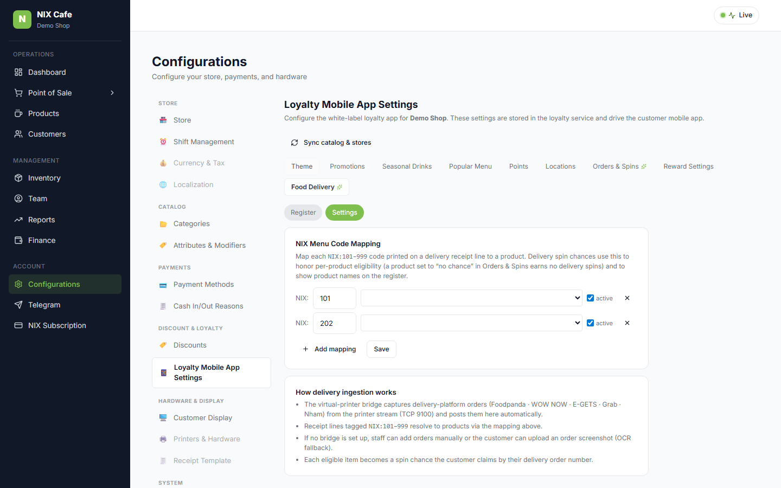
Task: Select the Food Delivery tab
Action: [317, 187]
